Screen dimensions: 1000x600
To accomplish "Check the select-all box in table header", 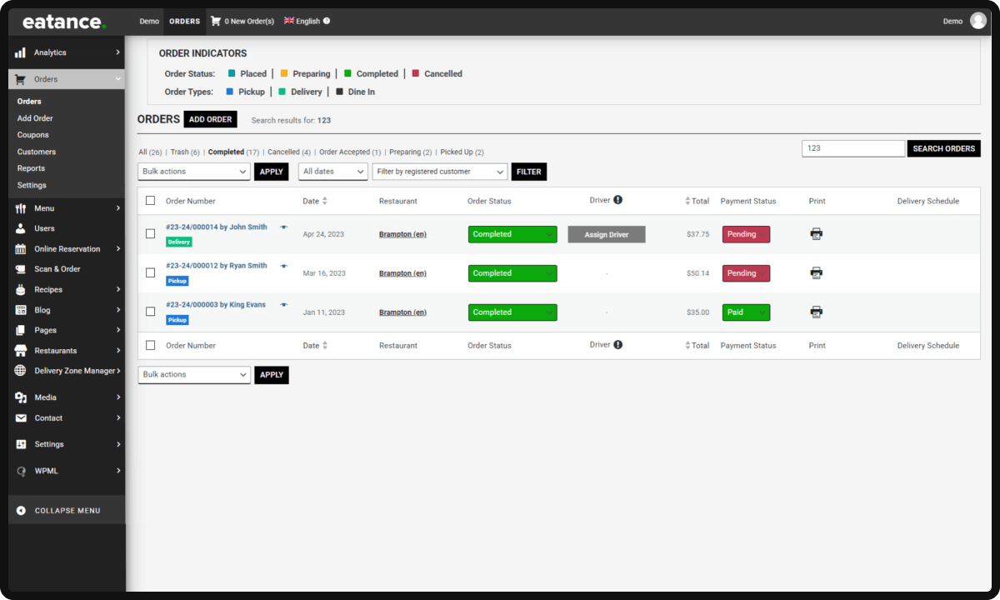I will (x=150, y=200).
